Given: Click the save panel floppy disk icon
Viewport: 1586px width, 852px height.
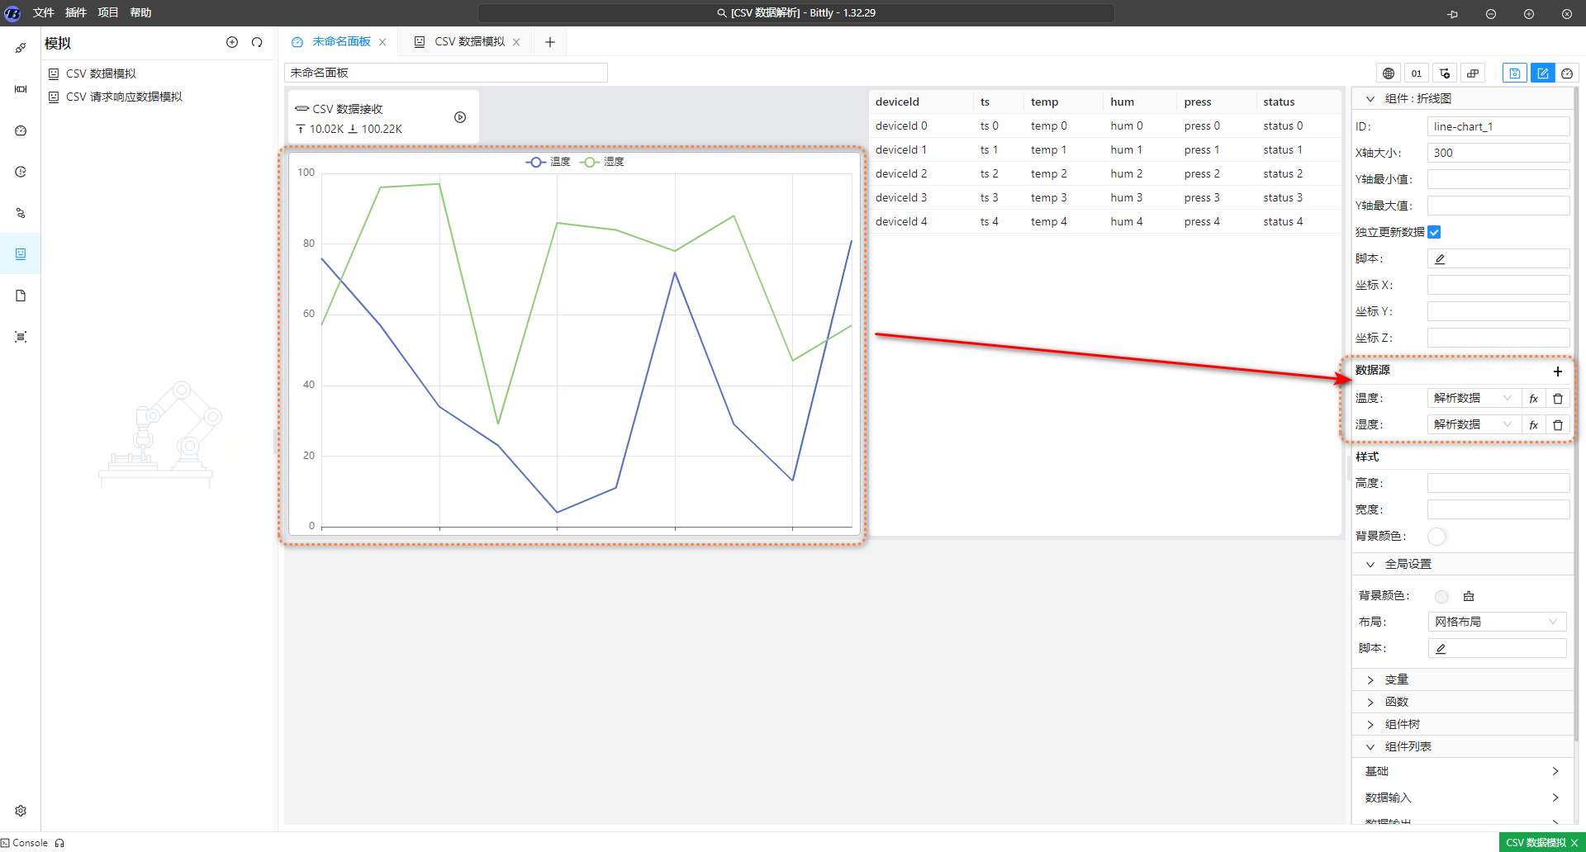Looking at the screenshot, I should [x=1514, y=73].
